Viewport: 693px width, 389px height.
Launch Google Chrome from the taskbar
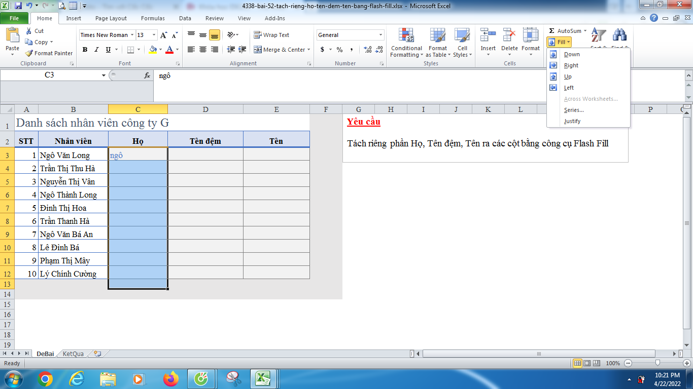click(45, 379)
